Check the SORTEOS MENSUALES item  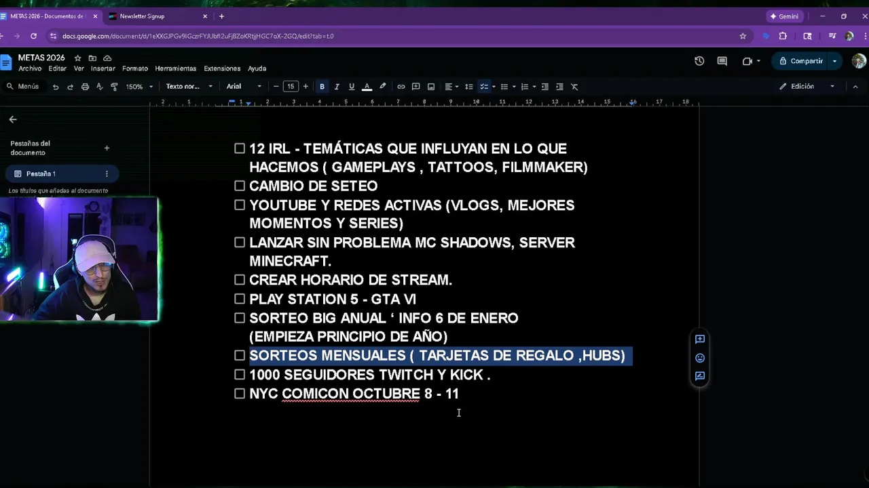(x=240, y=355)
